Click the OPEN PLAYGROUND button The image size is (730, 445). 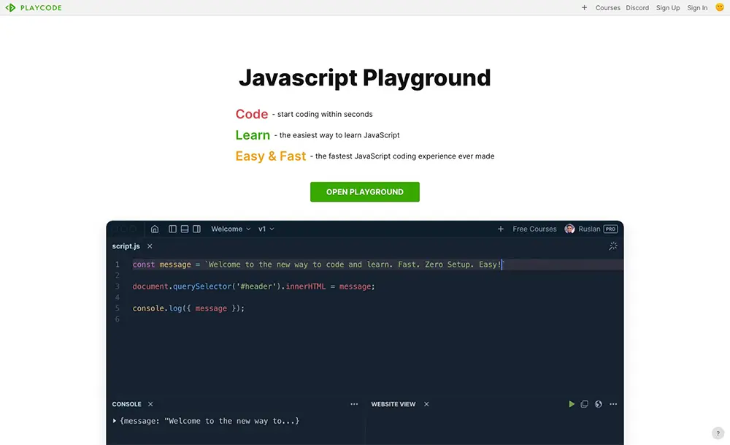[x=364, y=192]
